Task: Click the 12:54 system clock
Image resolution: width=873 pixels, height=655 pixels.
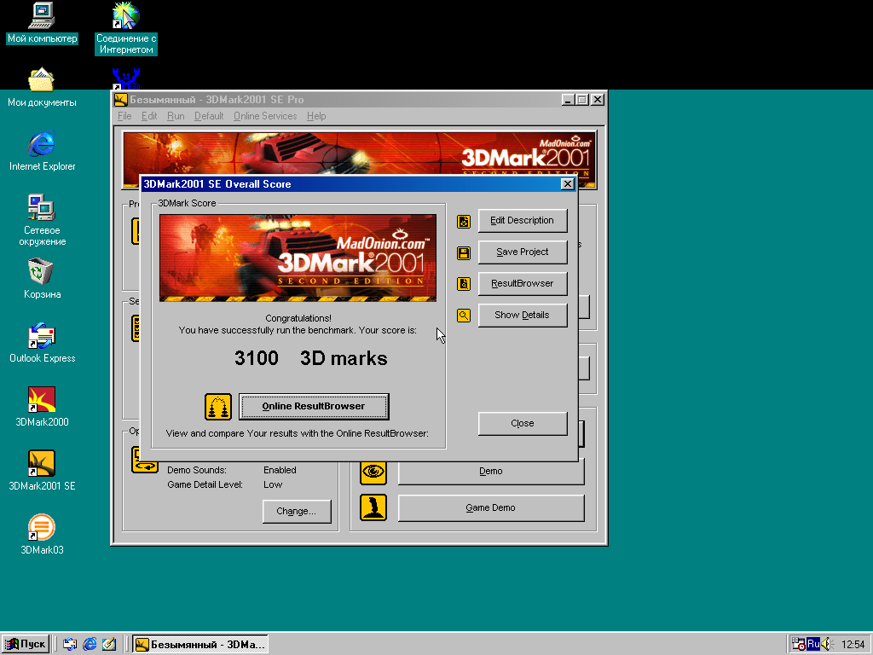Action: [853, 645]
